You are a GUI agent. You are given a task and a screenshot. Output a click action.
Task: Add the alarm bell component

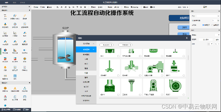click(5, 68)
